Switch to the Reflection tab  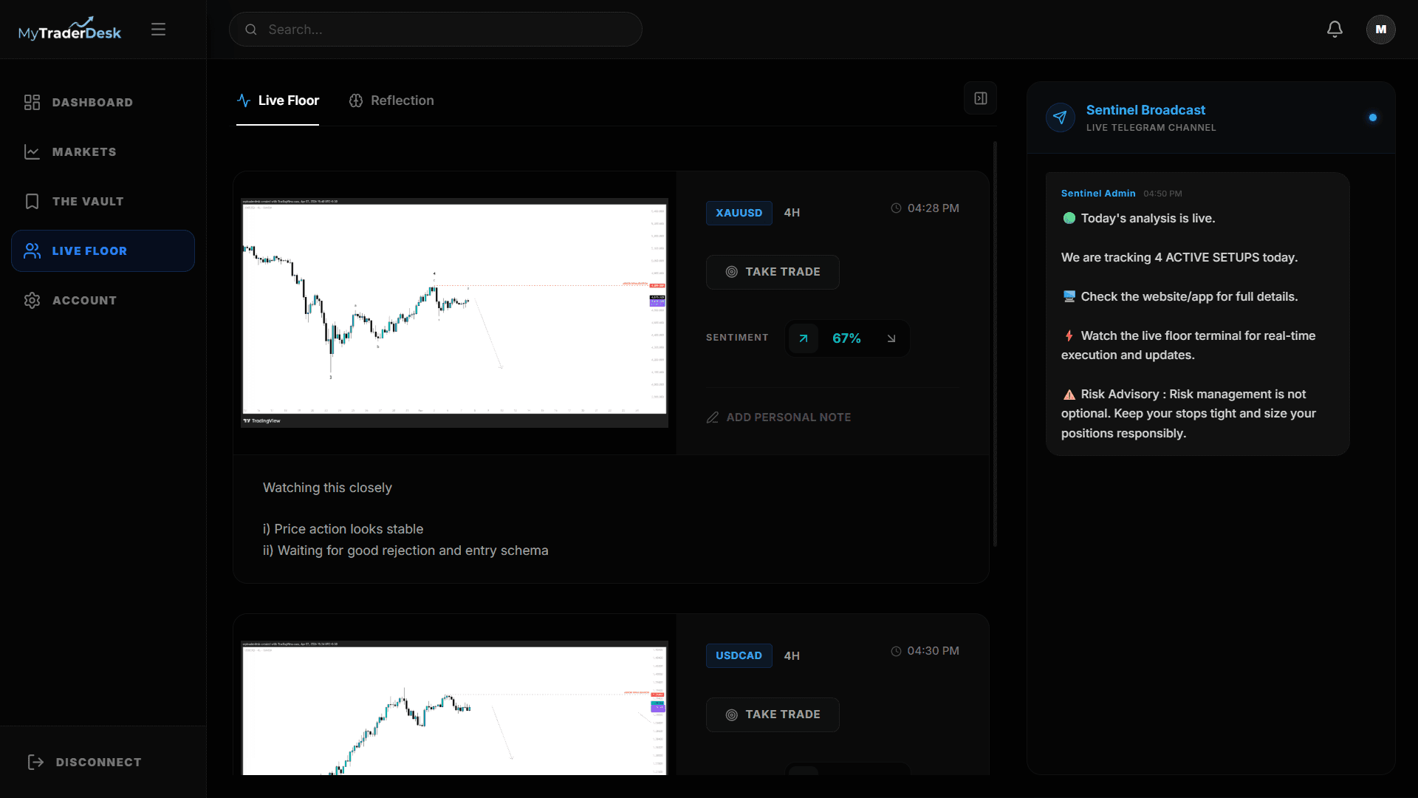click(391, 100)
